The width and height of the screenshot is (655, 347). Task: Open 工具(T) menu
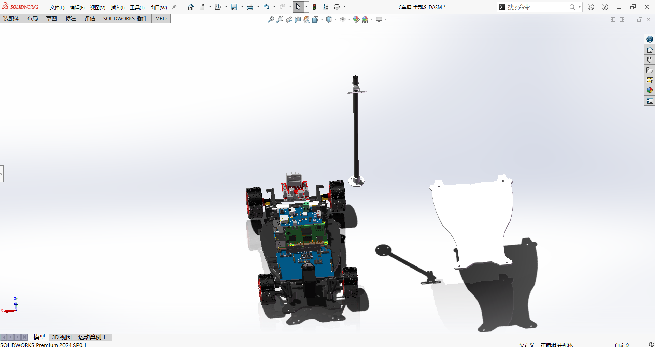point(137,8)
